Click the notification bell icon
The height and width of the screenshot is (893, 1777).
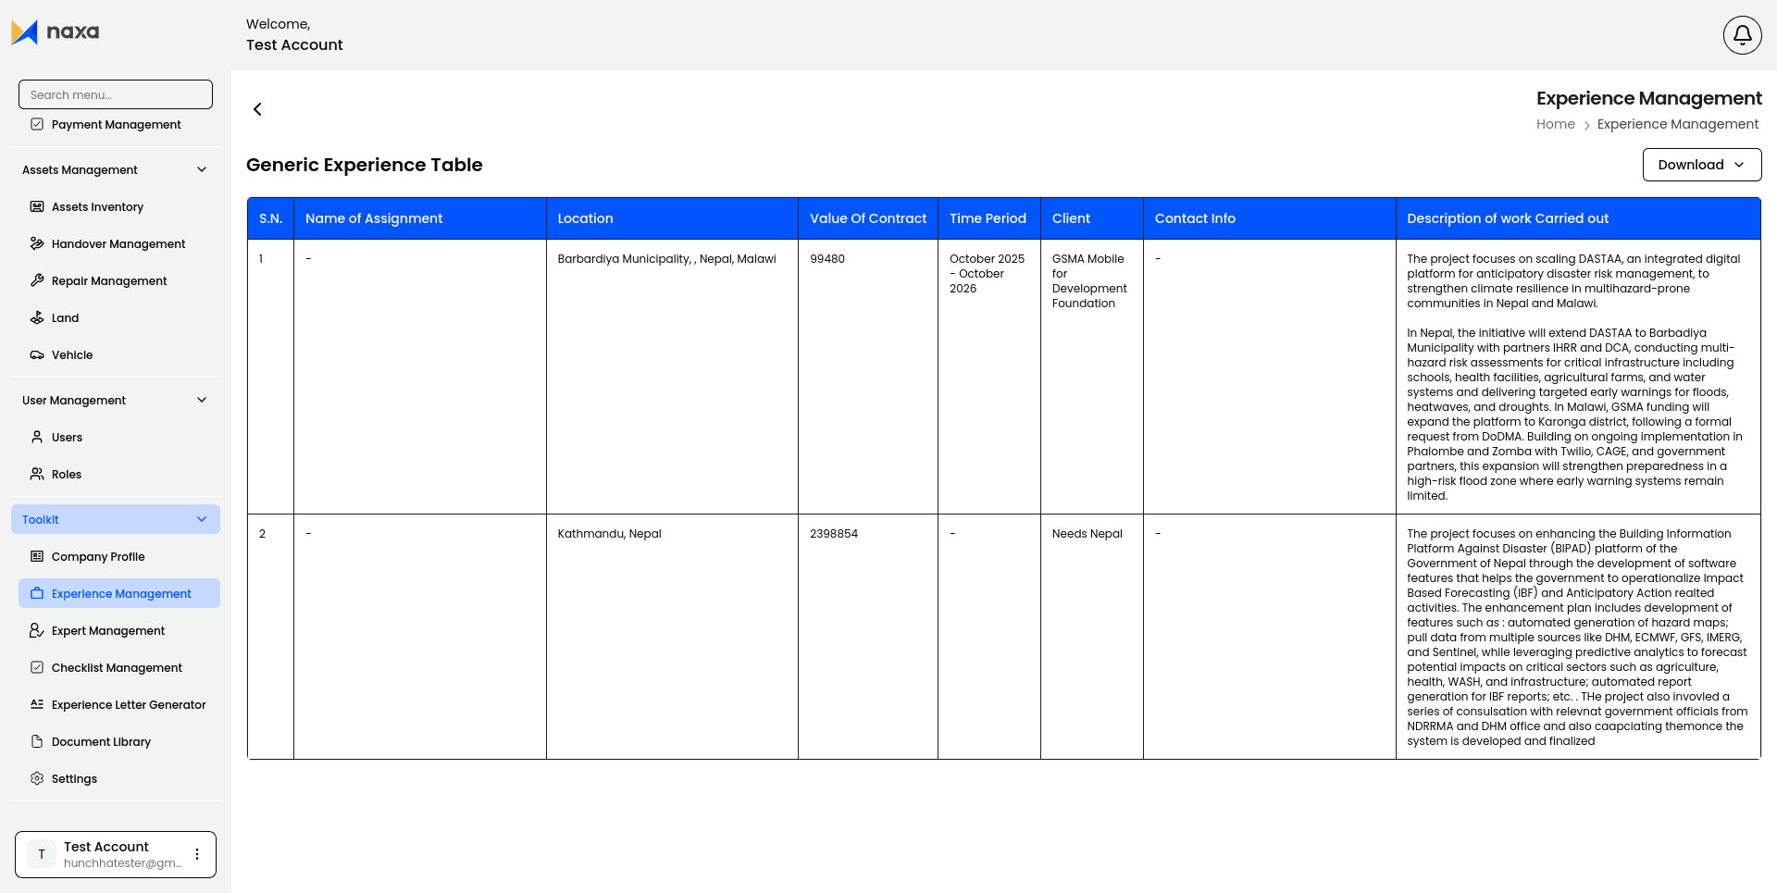click(x=1741, y=34)
